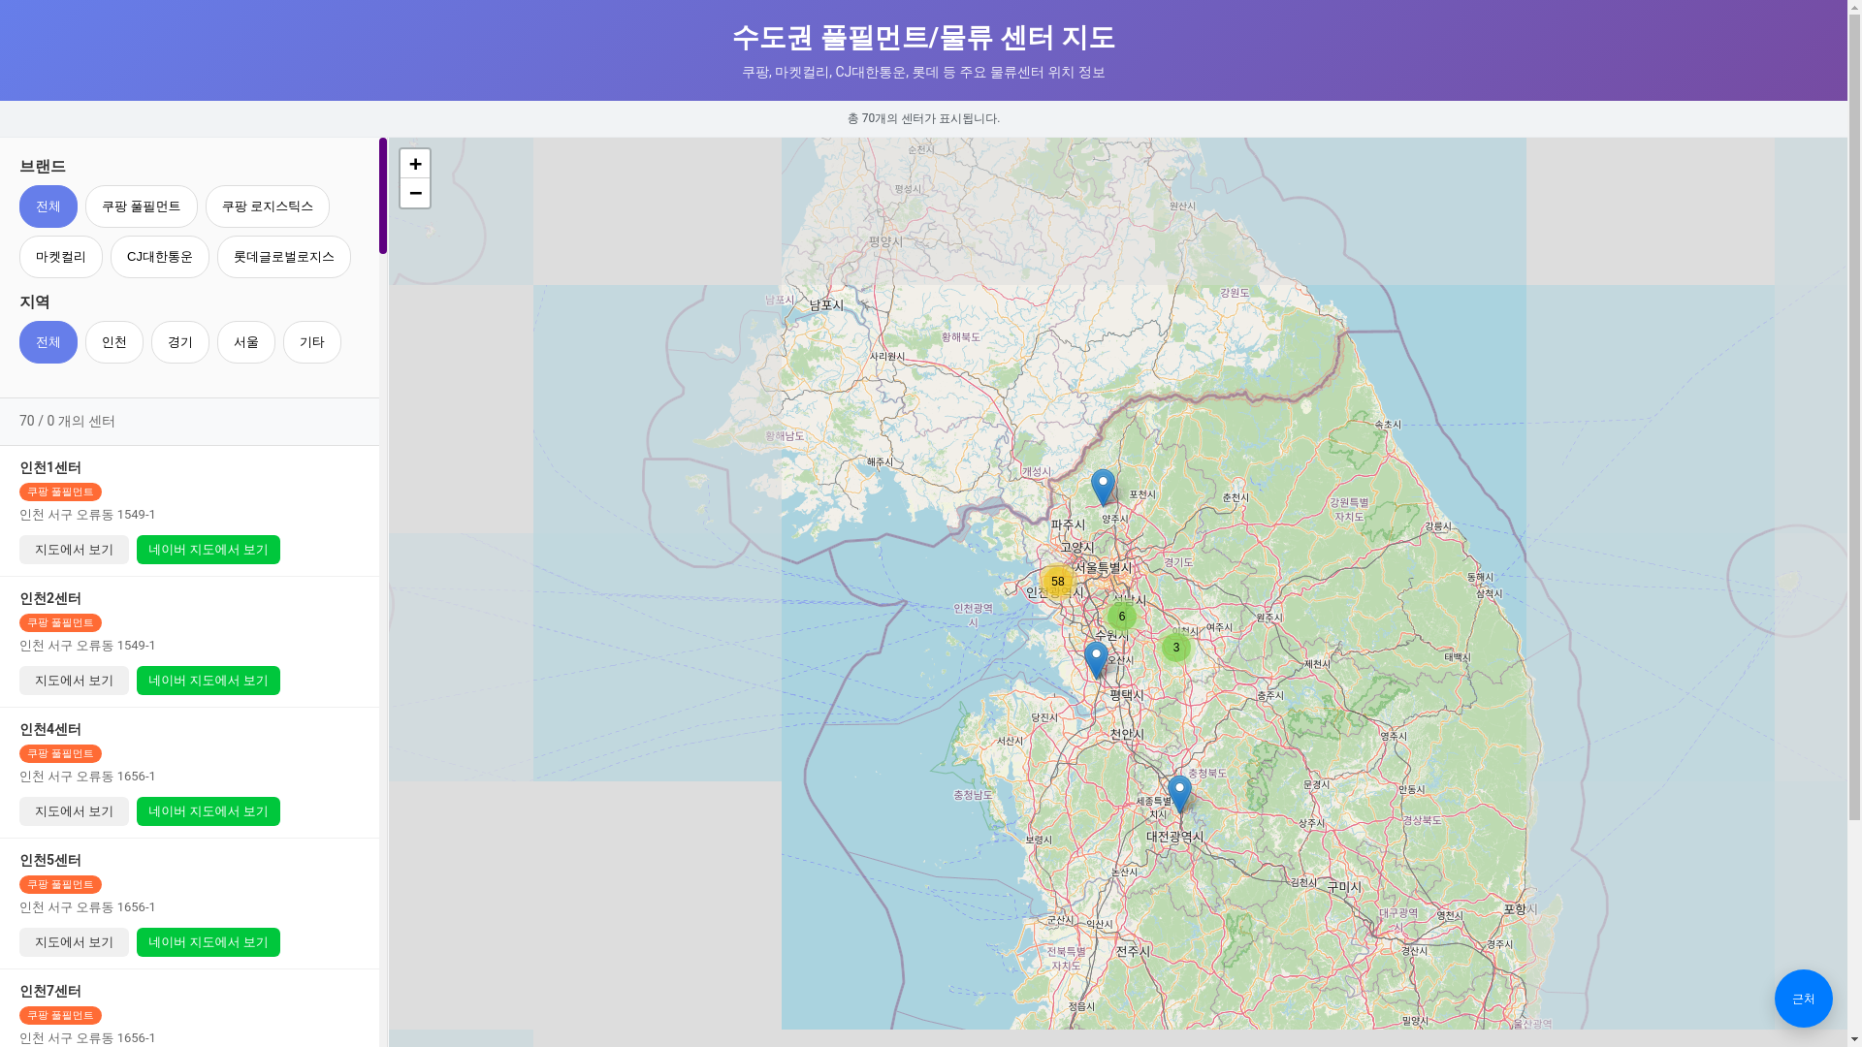Filter by brand 쿠팡 로지스틱스
The width and height of the screenshot is (1862, 1047).
point(268,206)
